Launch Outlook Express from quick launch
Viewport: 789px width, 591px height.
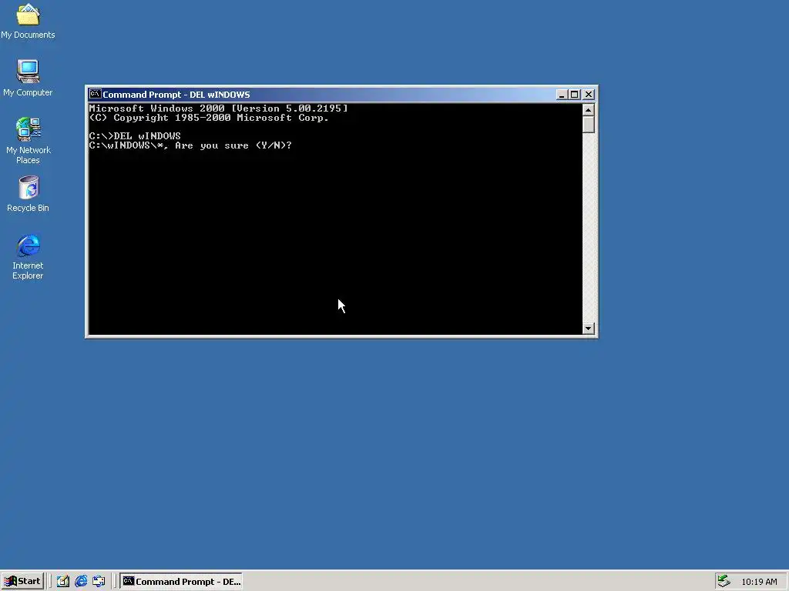click(99, 582)
